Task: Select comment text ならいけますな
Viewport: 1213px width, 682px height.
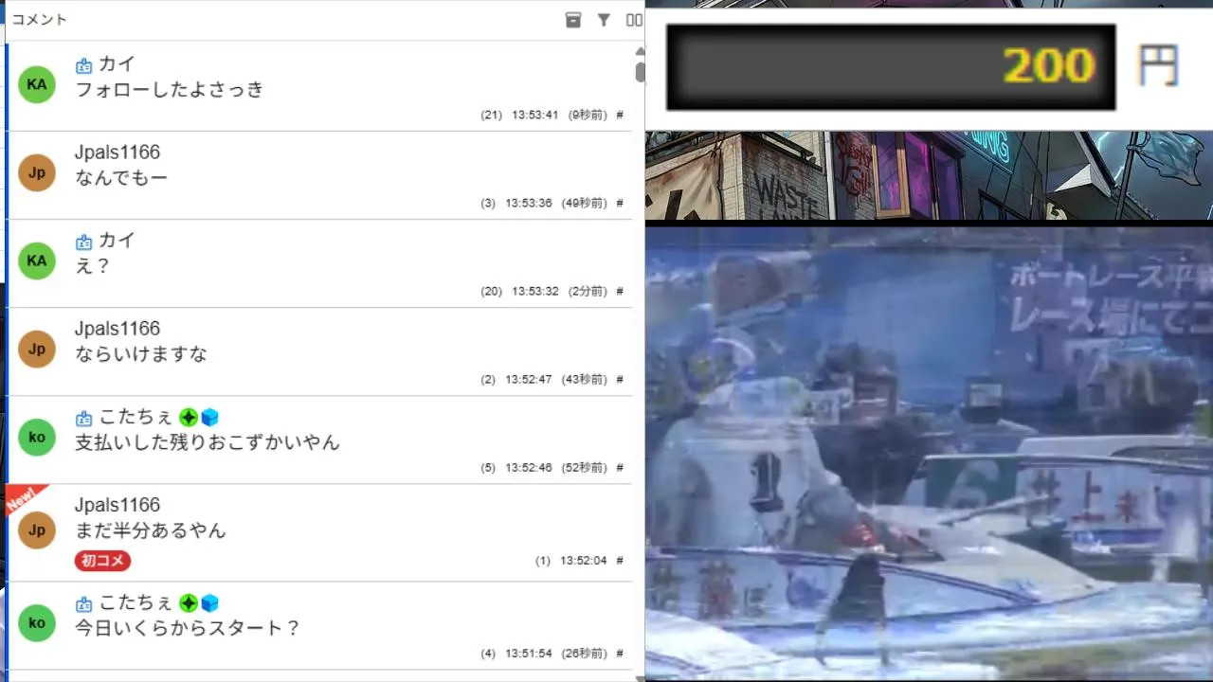Action: click(140, 354)
